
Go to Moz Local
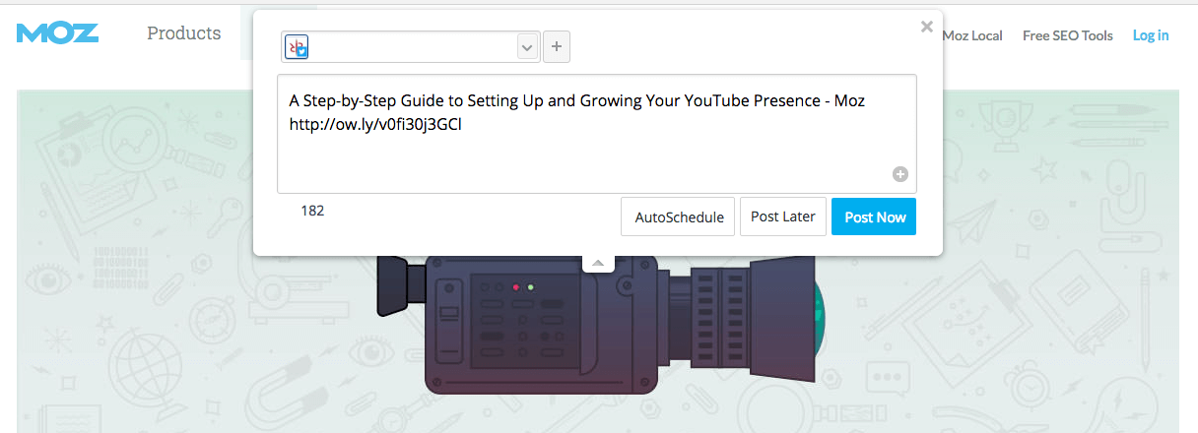(971, 35)
